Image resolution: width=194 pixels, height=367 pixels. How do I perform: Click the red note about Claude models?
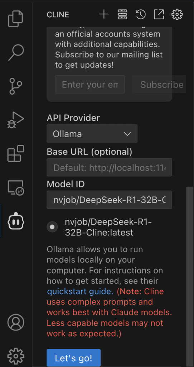point(110,313)
